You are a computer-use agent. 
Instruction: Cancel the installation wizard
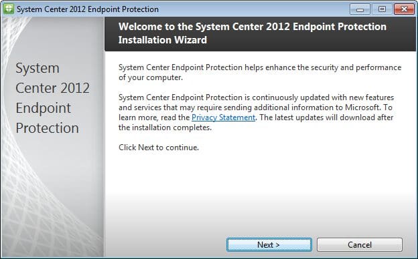(359, 245)
